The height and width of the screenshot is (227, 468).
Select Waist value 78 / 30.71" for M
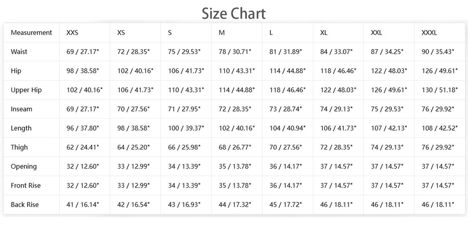235,51
